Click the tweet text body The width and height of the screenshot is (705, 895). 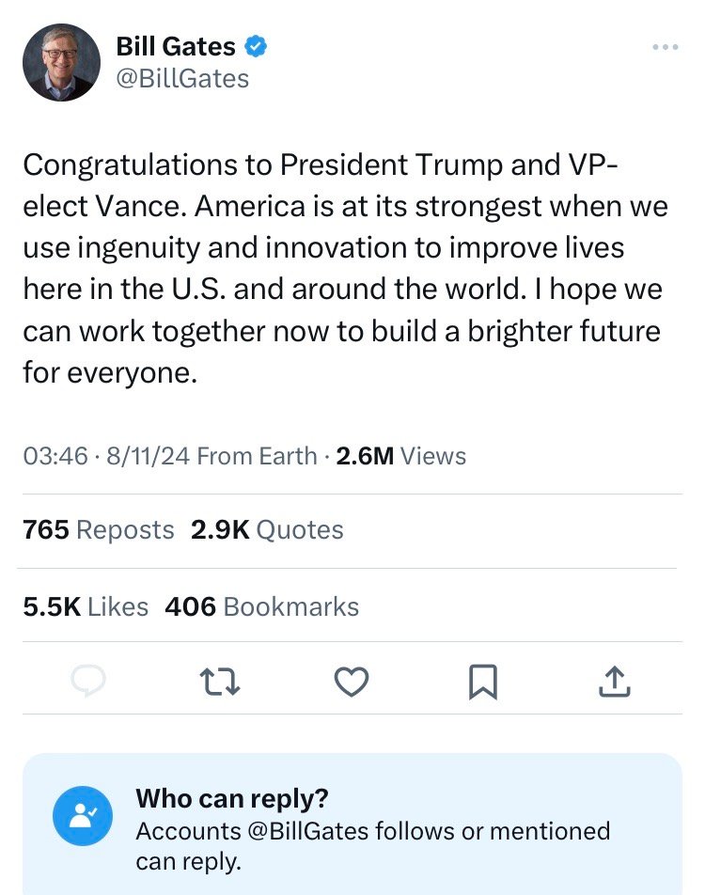[344, 269]
